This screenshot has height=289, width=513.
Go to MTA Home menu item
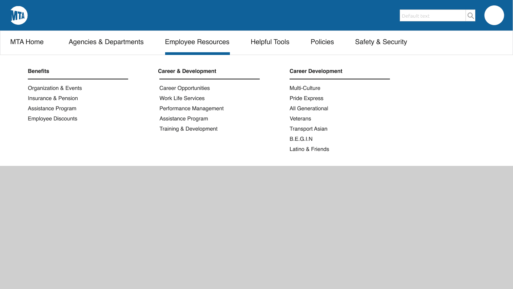click(x=27, y=42)
